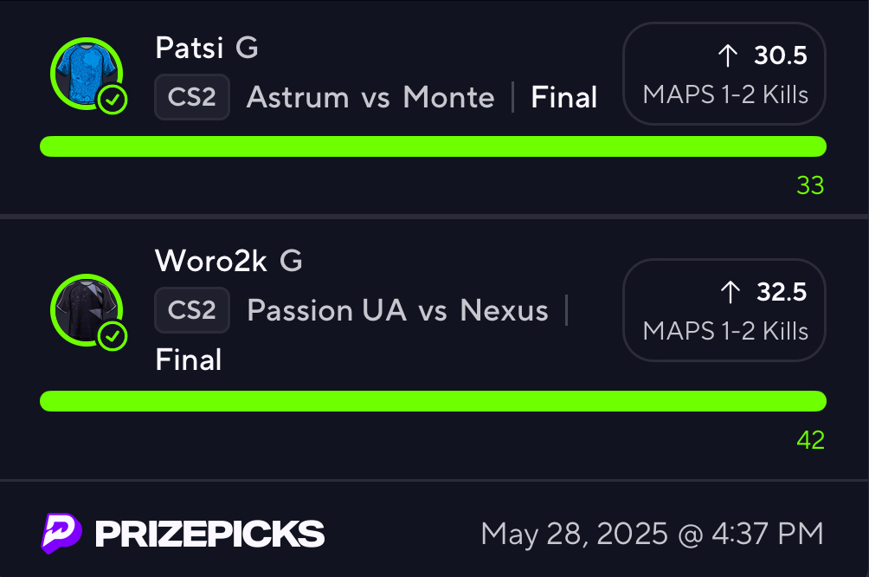The width and height of the screenshot is (869, 577).
Task: Click the up arrow next to 32.5
Action: pyautogui.click(x=730, y=292)
